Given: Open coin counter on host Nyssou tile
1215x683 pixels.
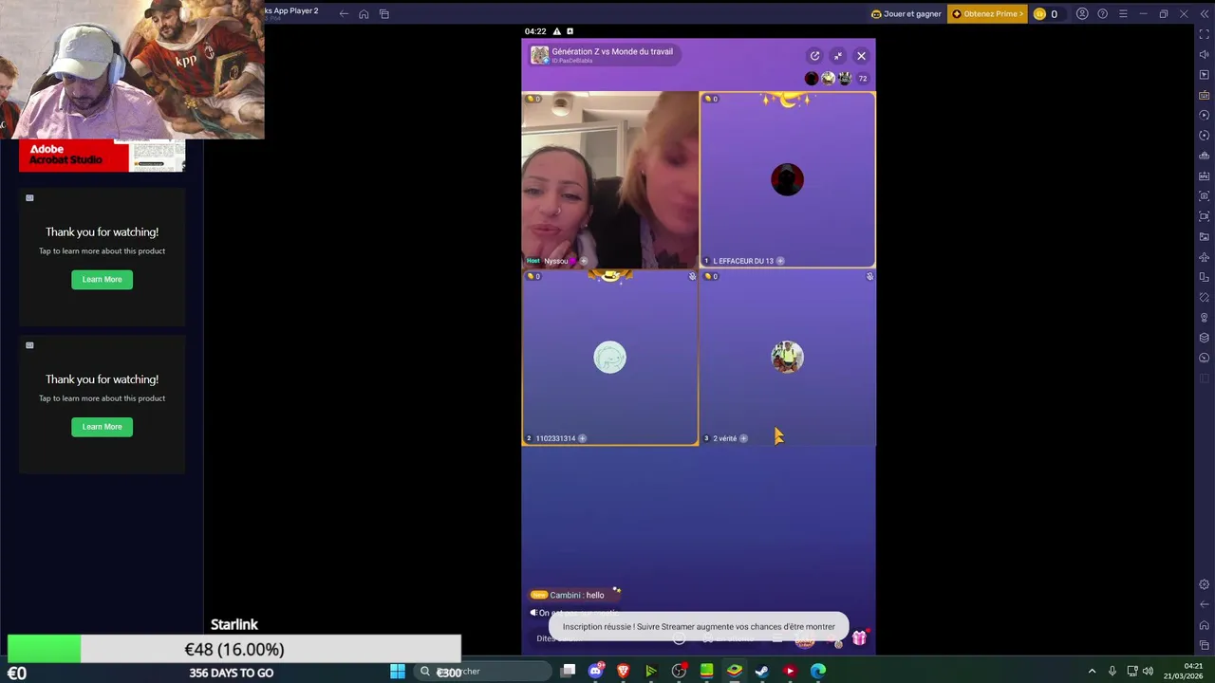Looking at the screenshot, I should point(533,99).
